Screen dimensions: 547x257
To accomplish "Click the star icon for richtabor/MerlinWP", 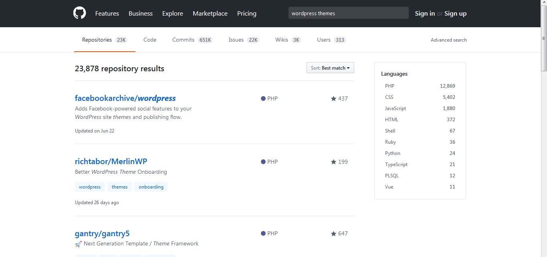I will click(333, 162).
